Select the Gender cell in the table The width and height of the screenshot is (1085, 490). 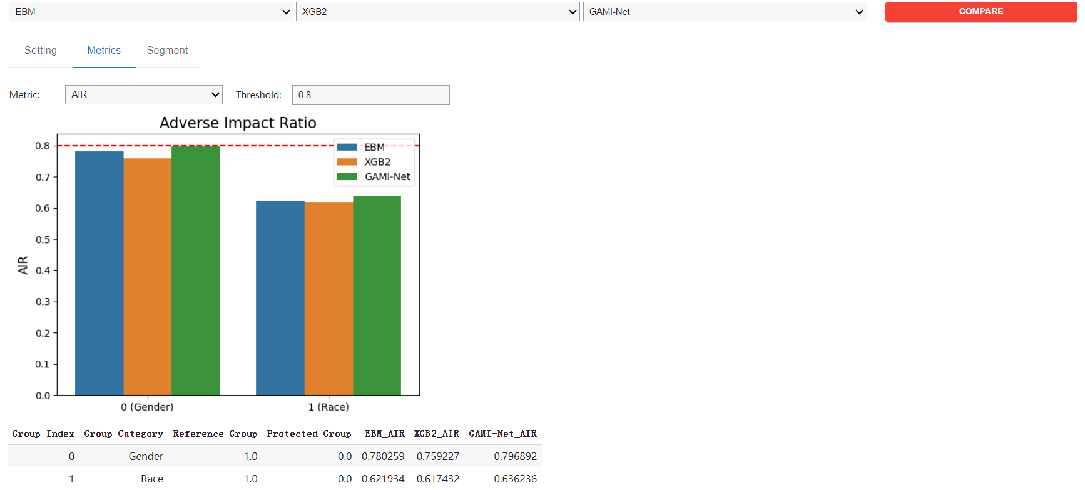tap(146, 457)
